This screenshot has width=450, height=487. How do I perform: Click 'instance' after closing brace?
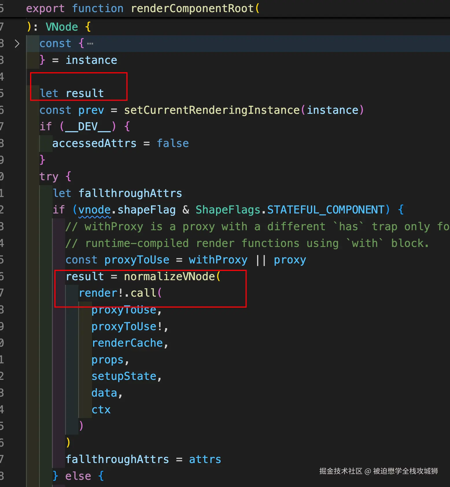tap(91, 60)
